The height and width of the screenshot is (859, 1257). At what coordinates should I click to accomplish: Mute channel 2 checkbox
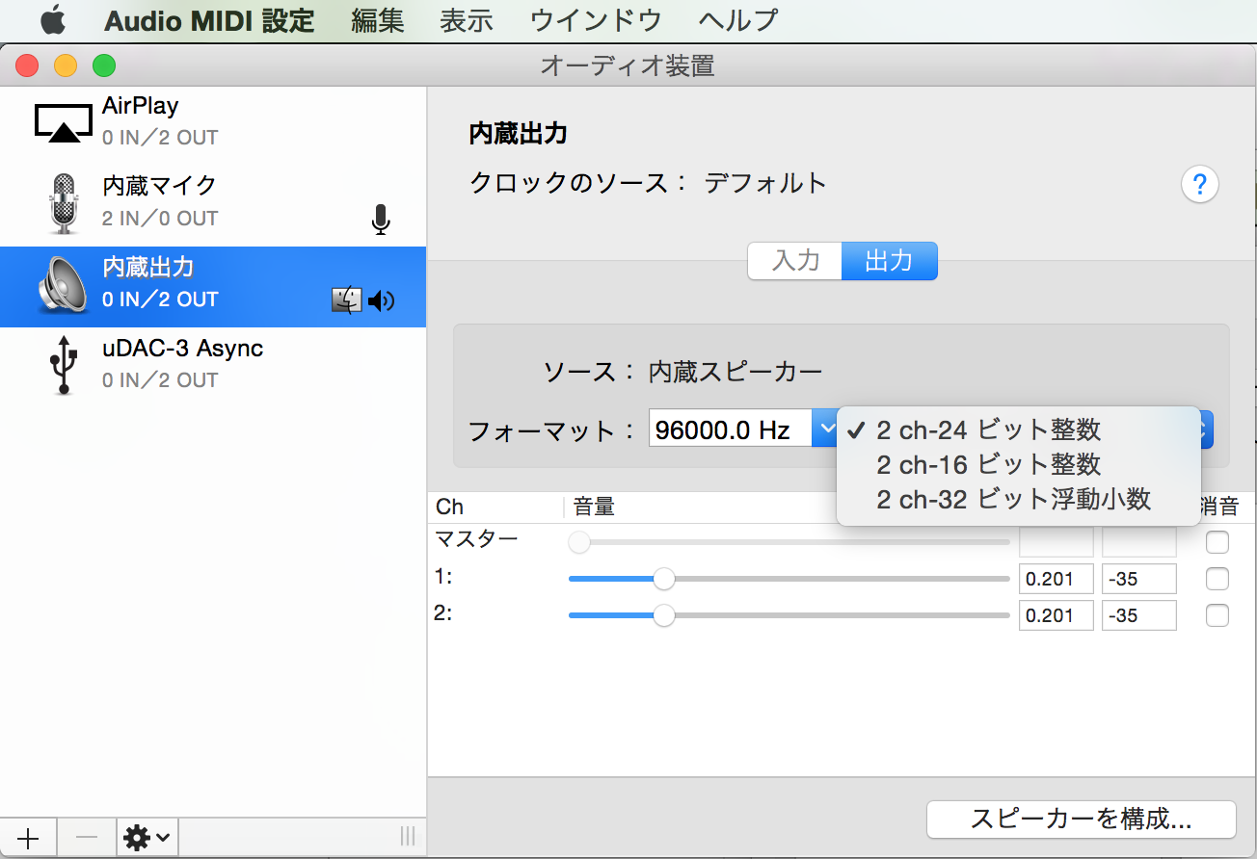point(1217,615)
